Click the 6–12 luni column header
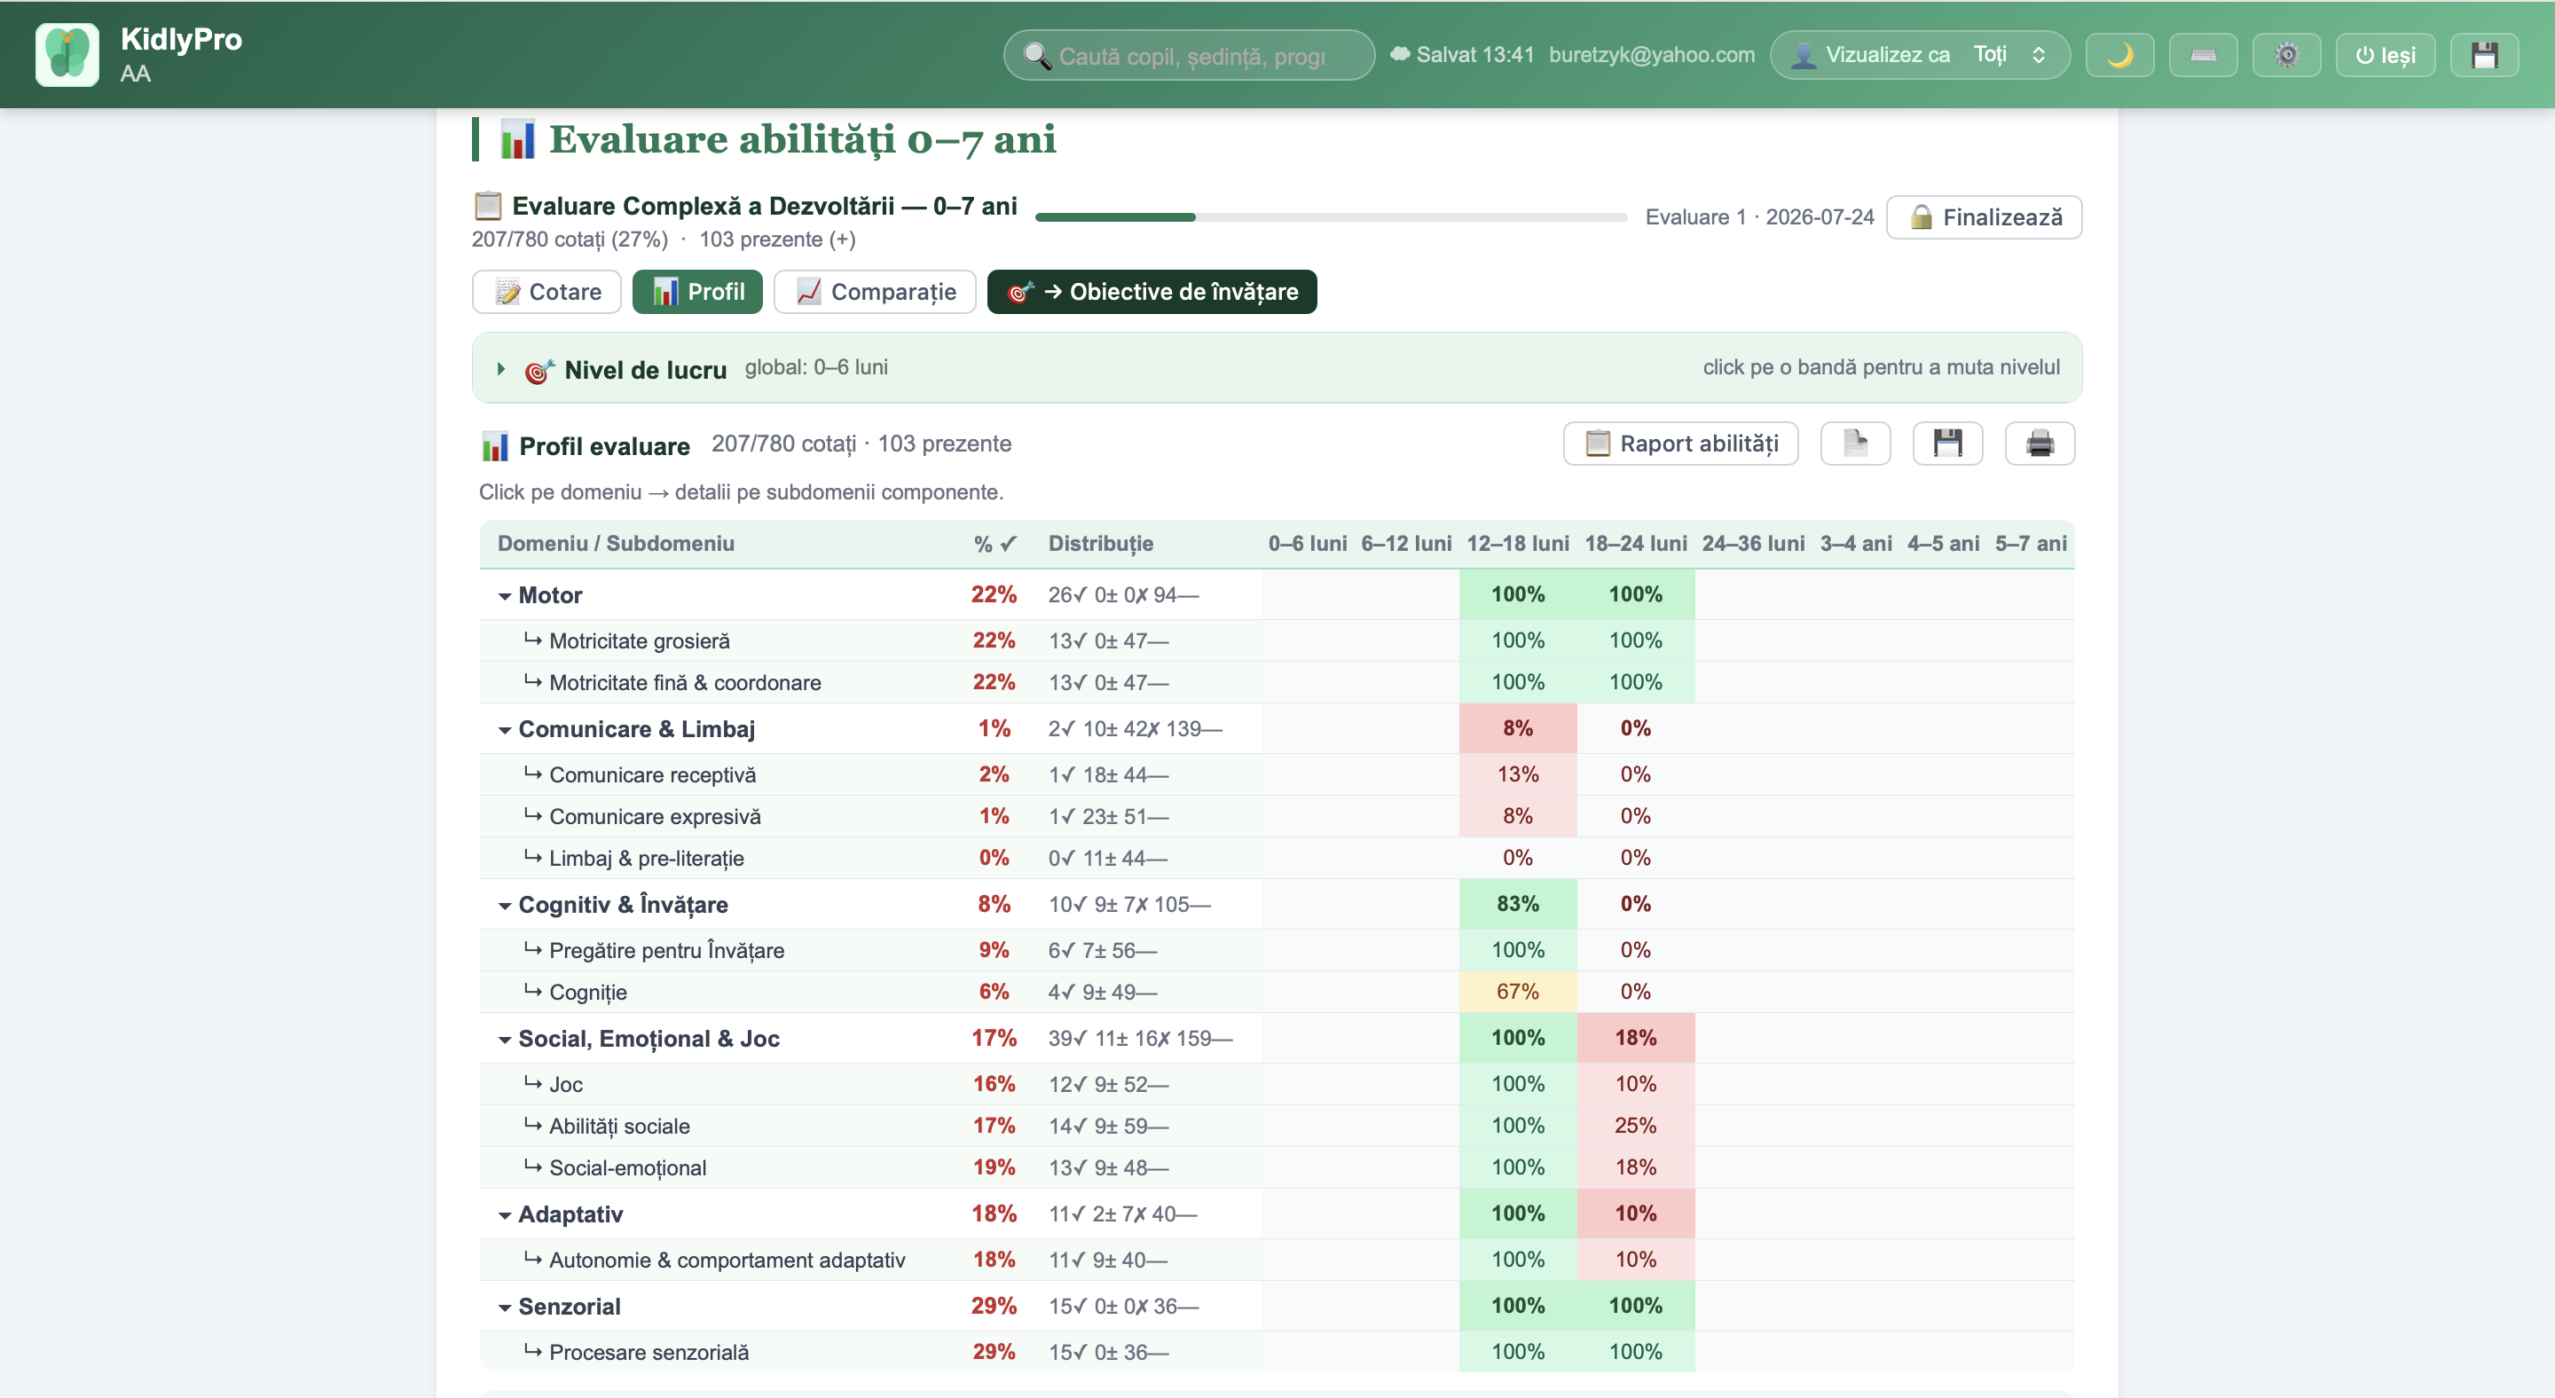The image size is (2555, 1398). click(x=1406, y=544)
